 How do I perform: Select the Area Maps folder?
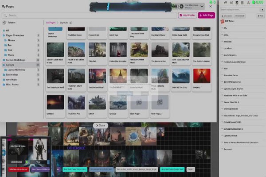[x=21, y=80]
